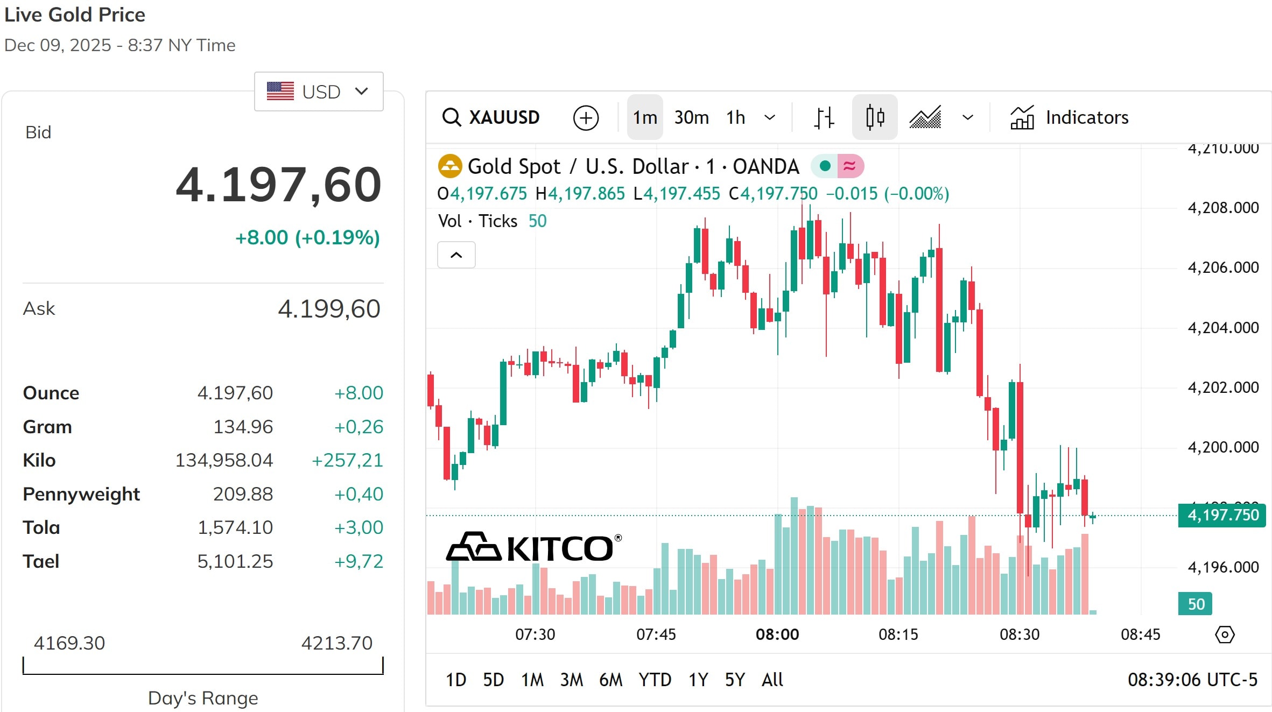Image resolution: width=1272 pixels, height=712 pixels.
Task: Select the YTD range tab
Action: (654, 680)
